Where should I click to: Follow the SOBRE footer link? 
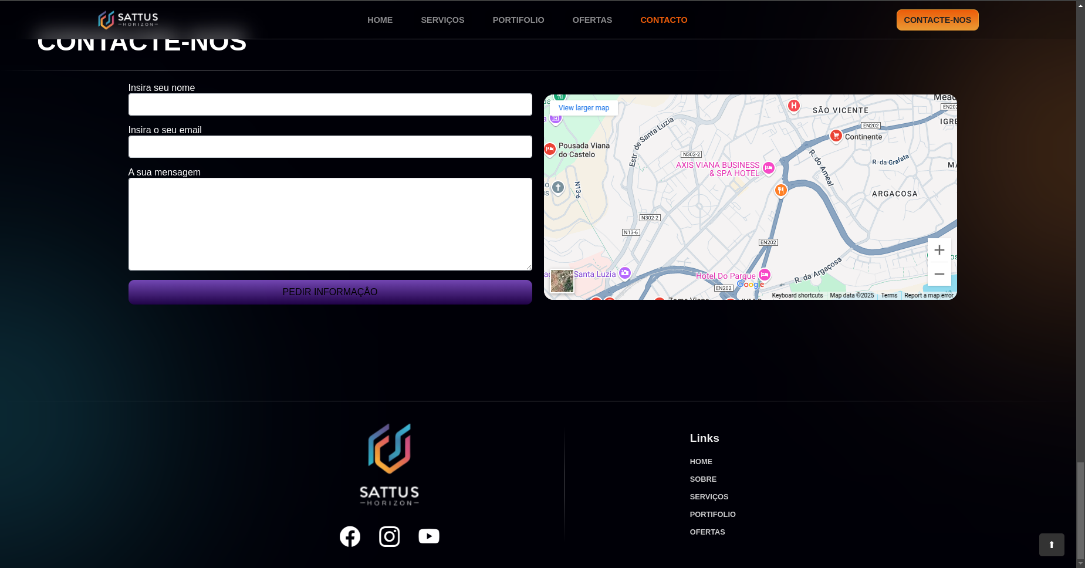(703, 479)
